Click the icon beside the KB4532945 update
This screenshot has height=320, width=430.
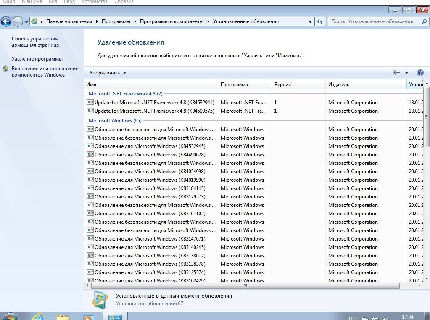click(90, 146)
